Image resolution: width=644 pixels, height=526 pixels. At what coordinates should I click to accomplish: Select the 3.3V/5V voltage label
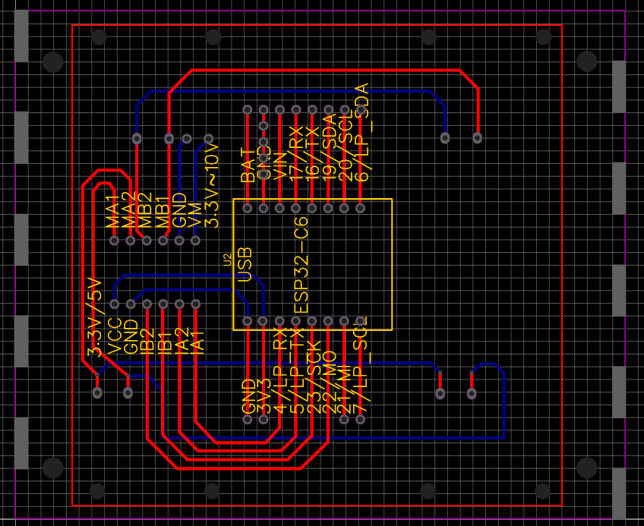(94, 317)
